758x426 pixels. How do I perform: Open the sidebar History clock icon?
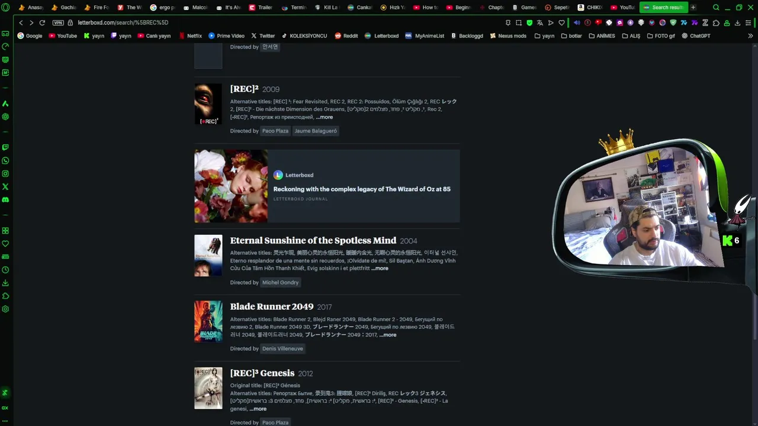pos(5,270)
